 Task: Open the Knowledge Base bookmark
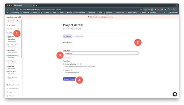tap(120, 13)
